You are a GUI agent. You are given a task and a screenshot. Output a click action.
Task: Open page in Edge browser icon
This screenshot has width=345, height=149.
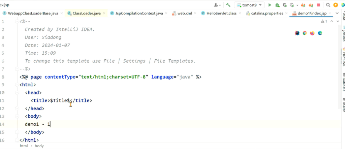point(320,33)
